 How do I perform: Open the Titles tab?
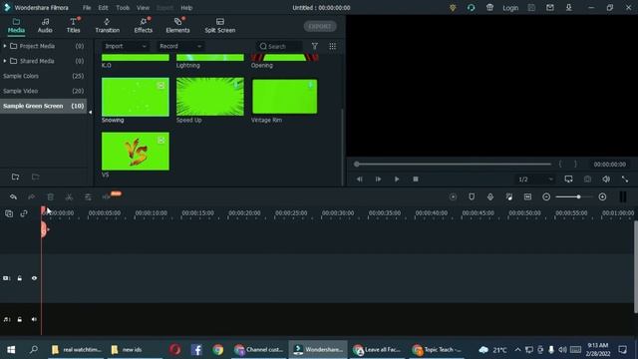73,25
